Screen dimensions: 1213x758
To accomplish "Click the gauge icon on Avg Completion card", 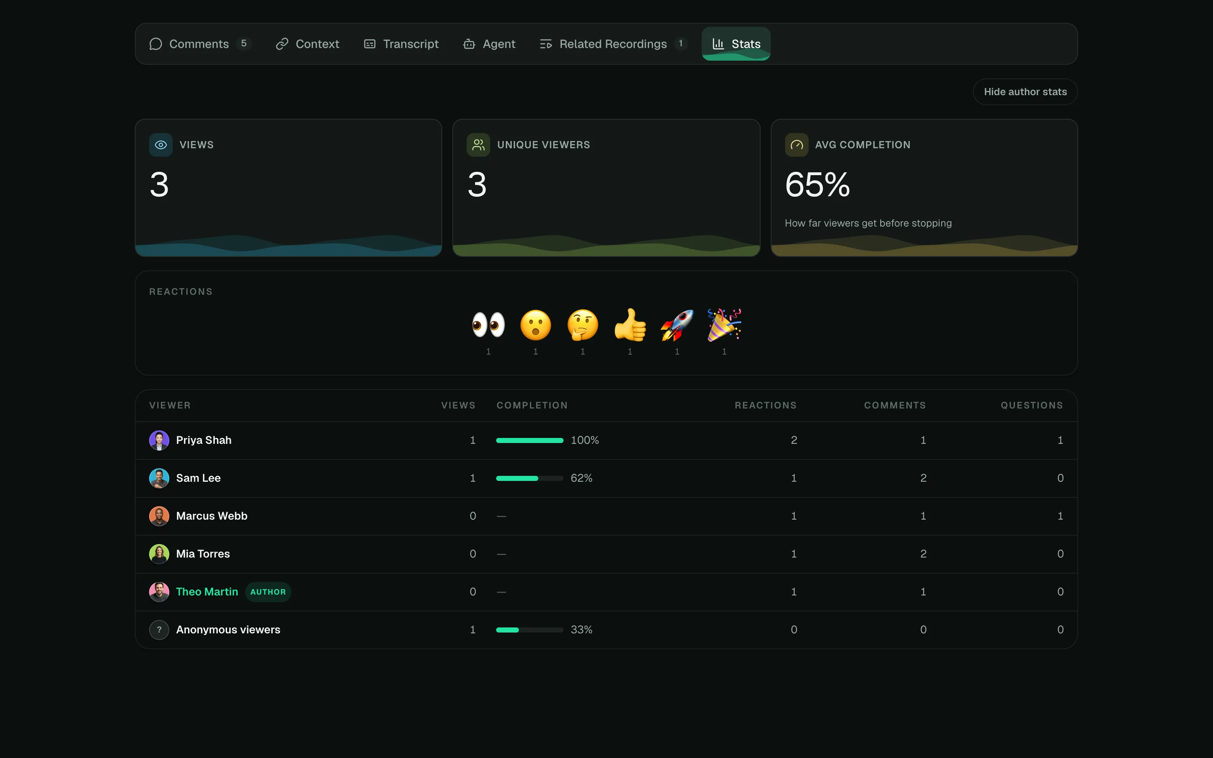I will pos(796,145).
